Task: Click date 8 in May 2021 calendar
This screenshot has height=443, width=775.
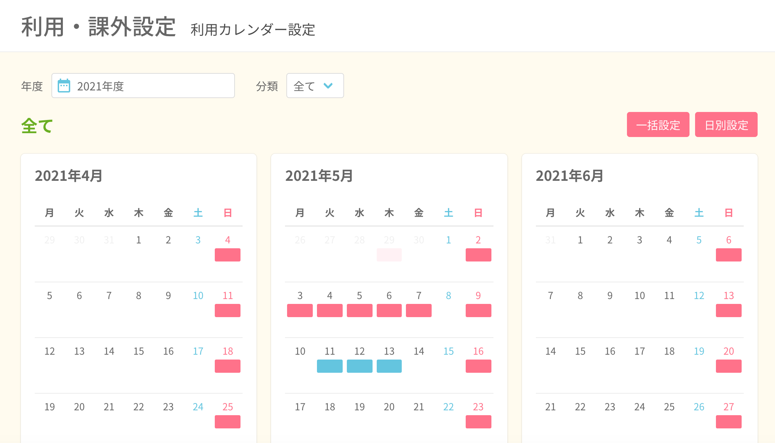Action: 449,296
